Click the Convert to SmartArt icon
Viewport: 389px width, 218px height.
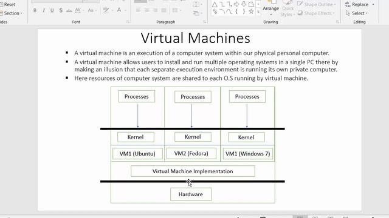(x=197, y=13)
